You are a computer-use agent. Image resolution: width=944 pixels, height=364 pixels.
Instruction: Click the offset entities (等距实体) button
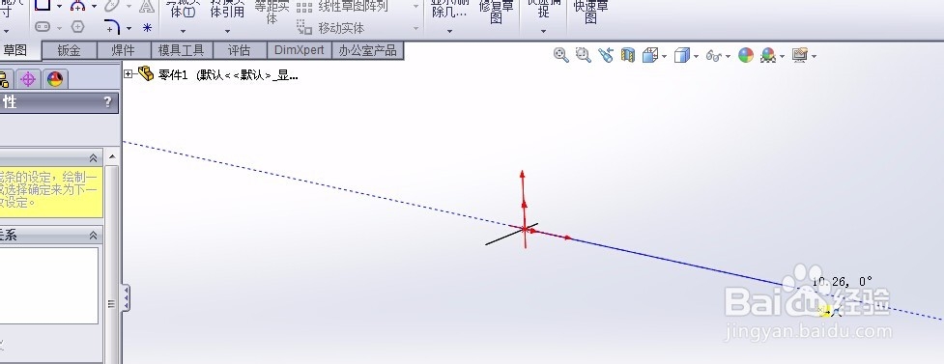pos(272,13)
